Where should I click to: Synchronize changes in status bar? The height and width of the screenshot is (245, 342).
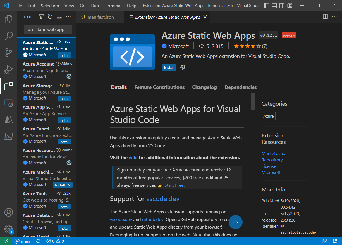click(x=38, y=241)
